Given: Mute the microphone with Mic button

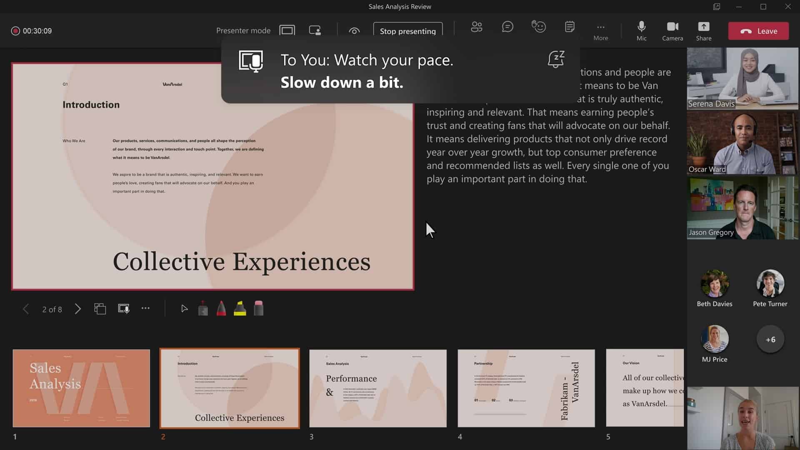Looking at the screenshot, I should click(x=641, y=31).
